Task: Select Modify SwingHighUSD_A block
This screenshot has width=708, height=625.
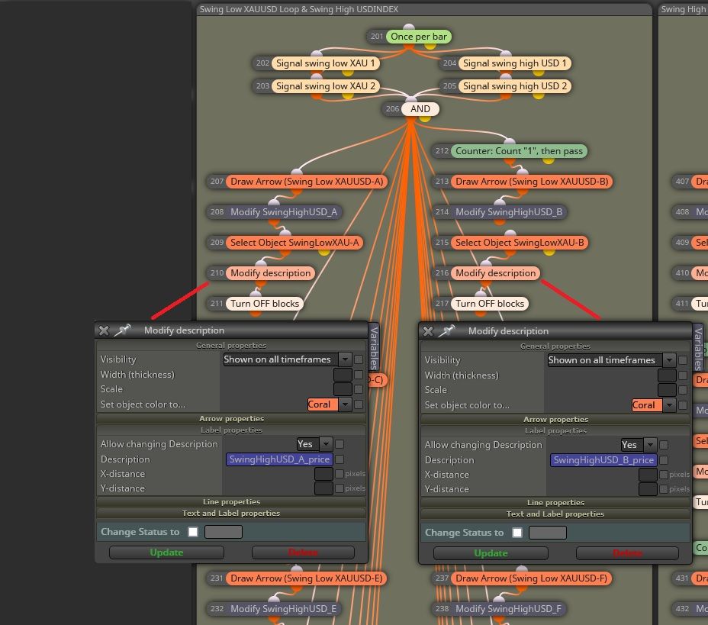Action: [284, 212]
